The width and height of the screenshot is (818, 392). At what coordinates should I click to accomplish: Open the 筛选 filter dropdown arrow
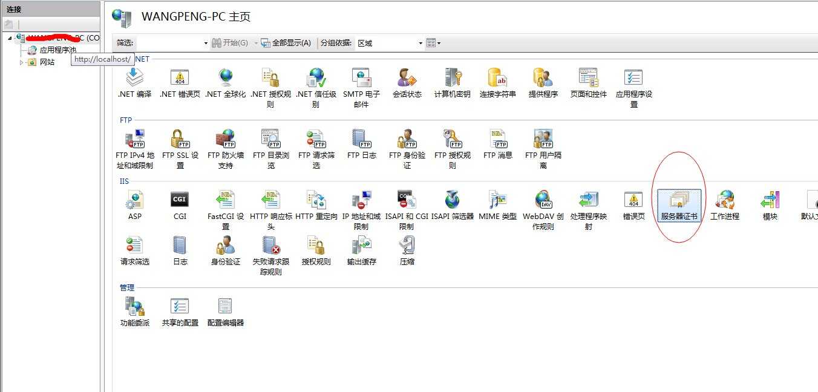[204, 42]
